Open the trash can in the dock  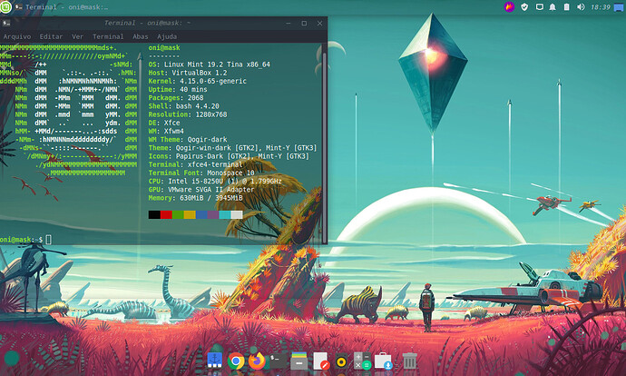point(409,361)
